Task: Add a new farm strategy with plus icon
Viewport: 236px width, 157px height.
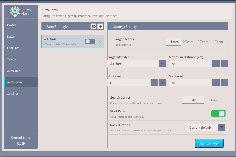Action: 100,26
